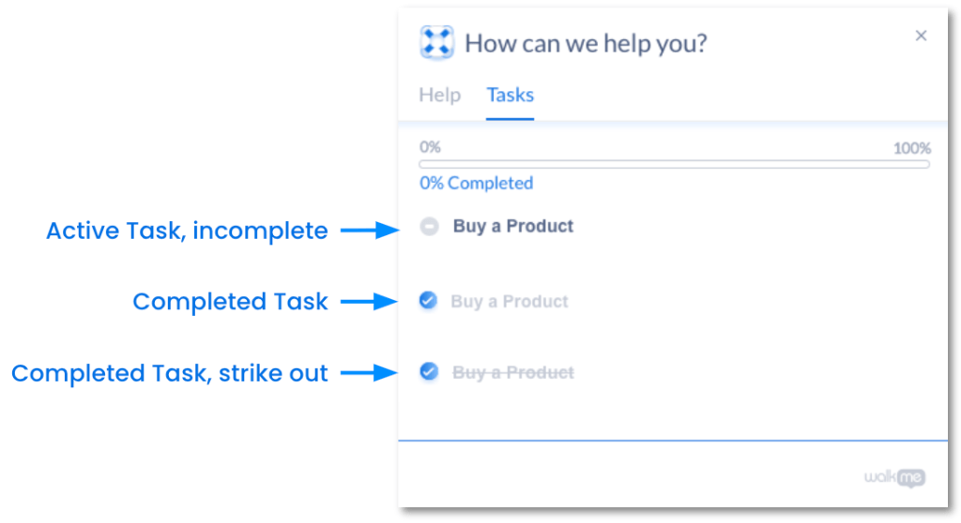Click the "0%" progress start label
961x523 pixels.
[430, 147]
